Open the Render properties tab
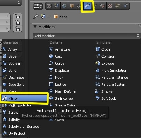141x138 pixels. click(49, 6)
